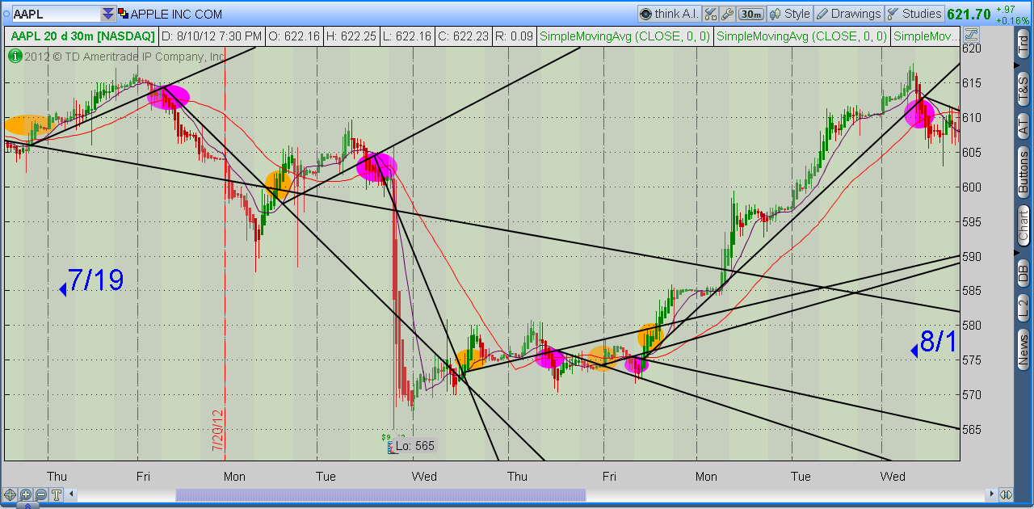Click the L: 622.16 low value
Screen dimensions: 1034x509
pyautogui.click(x=406, y=36)
